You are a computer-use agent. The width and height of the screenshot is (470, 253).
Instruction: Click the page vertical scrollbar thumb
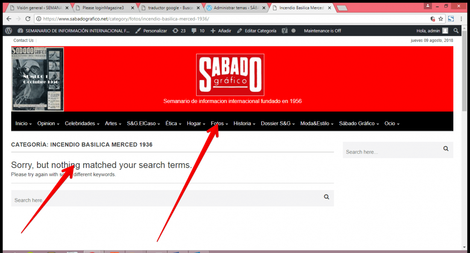[464, 71]
